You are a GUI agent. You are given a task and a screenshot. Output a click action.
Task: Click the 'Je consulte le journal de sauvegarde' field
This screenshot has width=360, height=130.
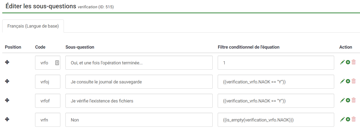pyautogui.click(x=139, y=82)
